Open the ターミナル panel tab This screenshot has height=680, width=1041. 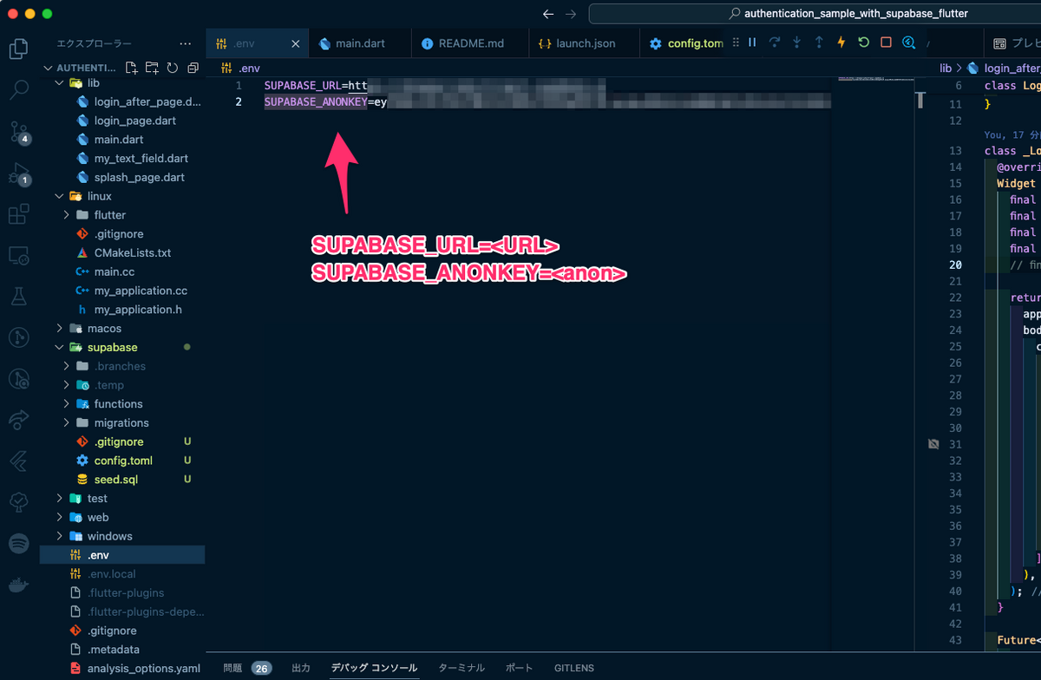pyautogui.click(x=461, y=668)
